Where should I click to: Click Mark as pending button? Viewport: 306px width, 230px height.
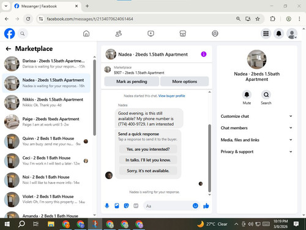tap(132, 82)
